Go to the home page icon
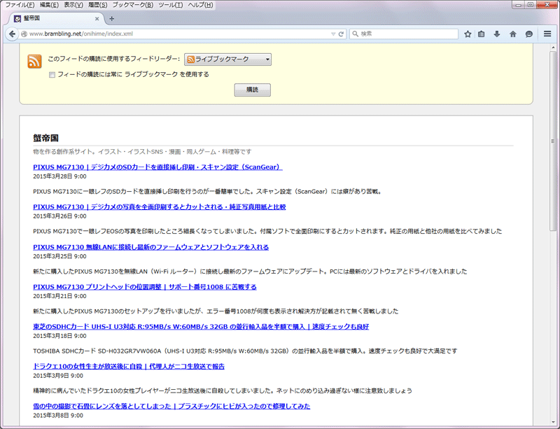 coord(513,34)
